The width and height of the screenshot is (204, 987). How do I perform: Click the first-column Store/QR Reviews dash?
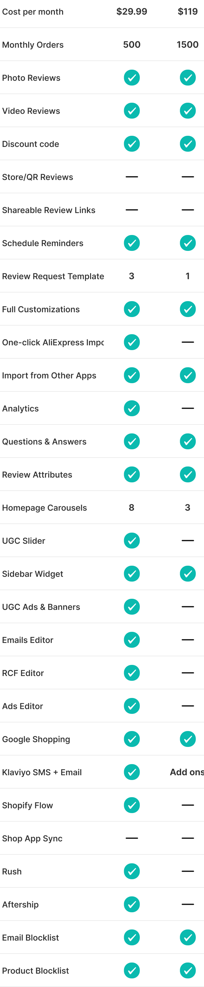pyautogui.click(x=131, y=177)
